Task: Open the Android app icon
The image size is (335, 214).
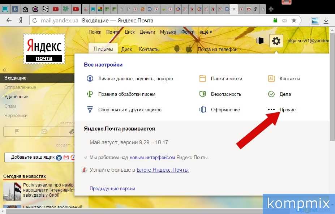Action: tap(177, 49)
